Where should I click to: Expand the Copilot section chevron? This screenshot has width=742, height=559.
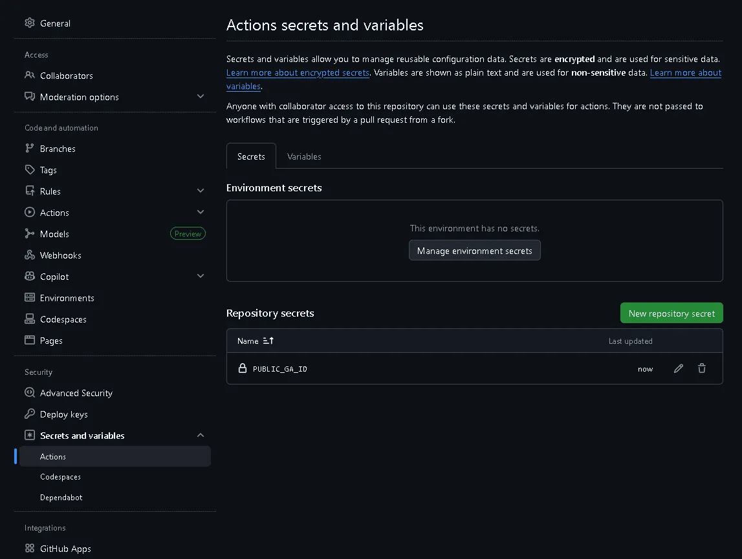[201, 277]
